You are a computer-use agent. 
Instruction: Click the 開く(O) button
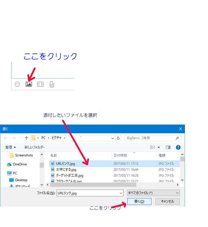pos(139,201)
